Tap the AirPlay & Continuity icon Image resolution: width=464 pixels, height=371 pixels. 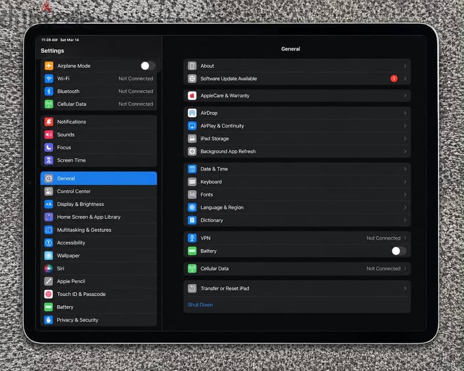[x=192, y=126]
